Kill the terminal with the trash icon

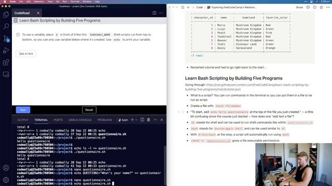148,120
